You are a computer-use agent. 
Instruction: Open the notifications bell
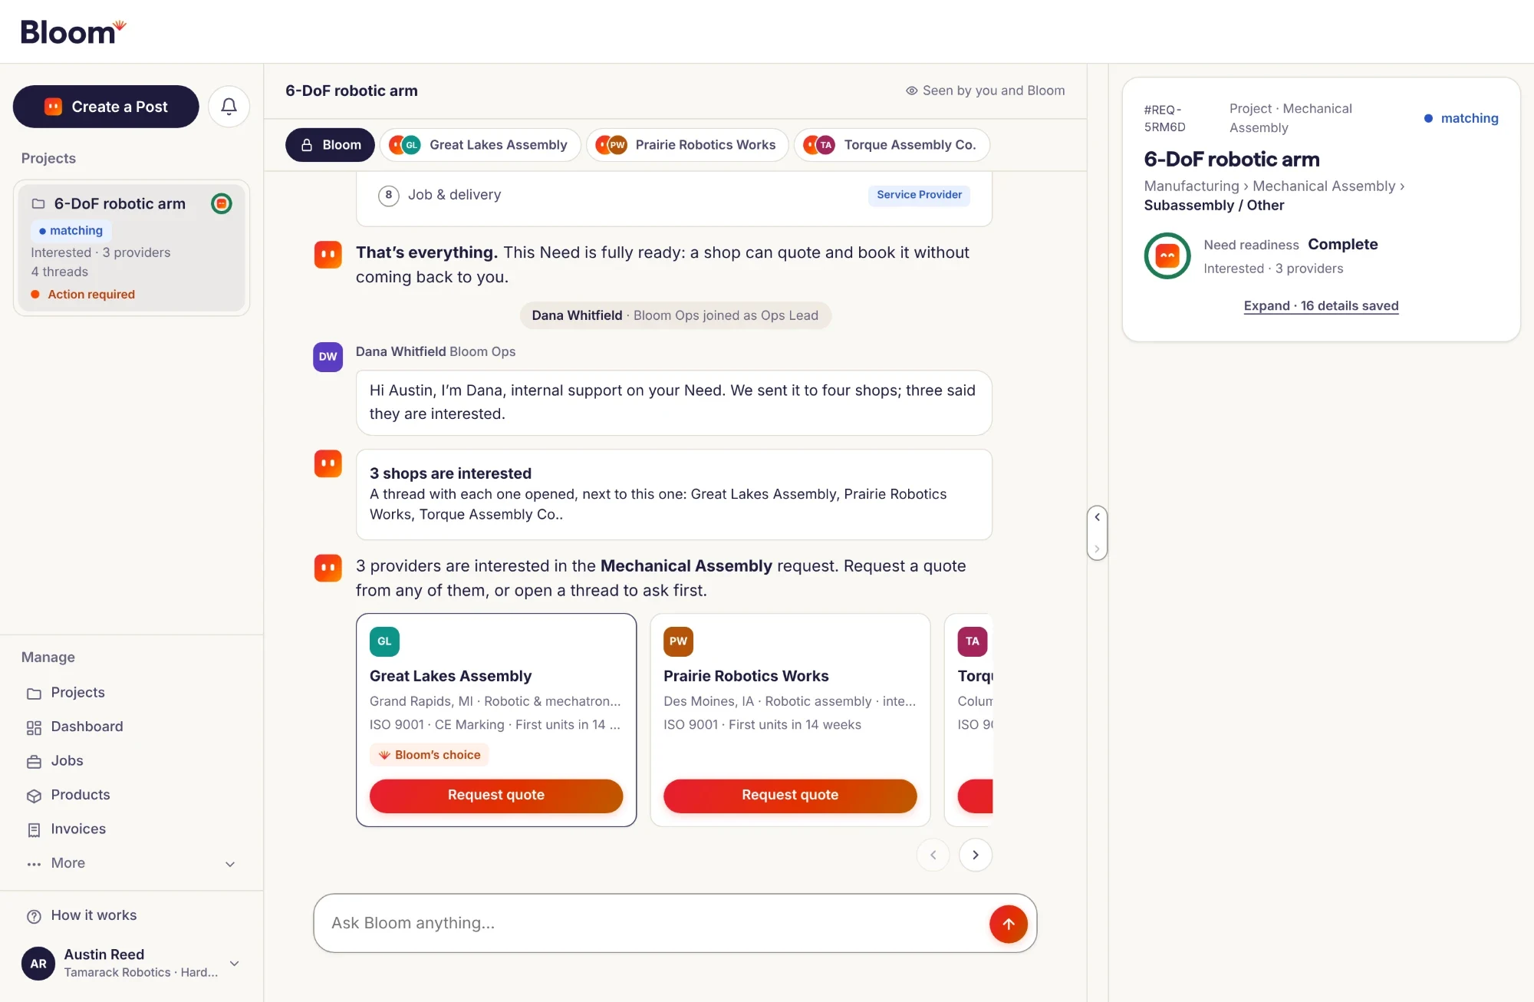(x=229, y=107)
